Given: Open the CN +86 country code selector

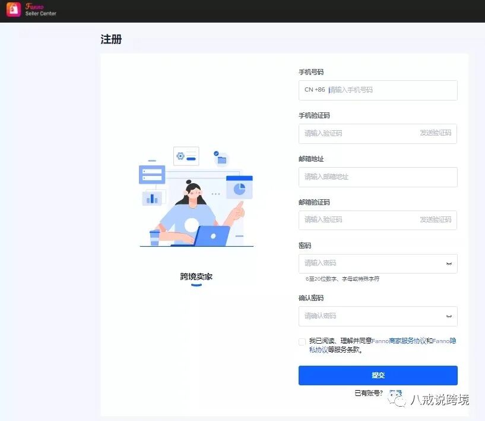Looking at the screenshot, I should tap(313, 90).
